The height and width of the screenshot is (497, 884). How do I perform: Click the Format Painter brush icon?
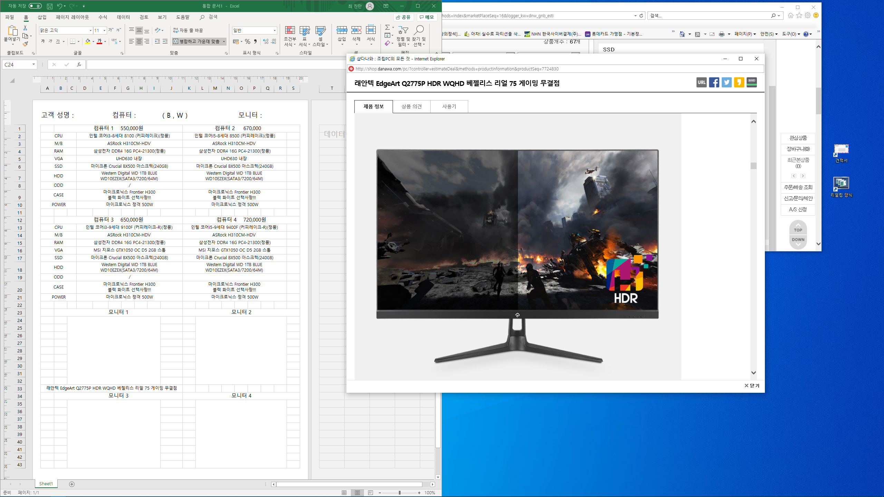(25, 44)
